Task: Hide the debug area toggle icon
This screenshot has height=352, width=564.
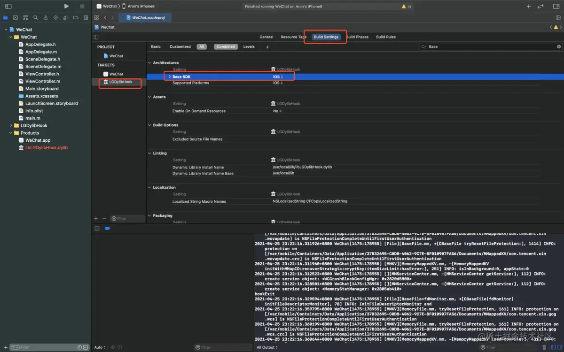Action: (97, 228)
